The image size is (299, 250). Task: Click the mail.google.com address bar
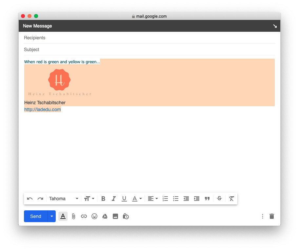point(149,16)
